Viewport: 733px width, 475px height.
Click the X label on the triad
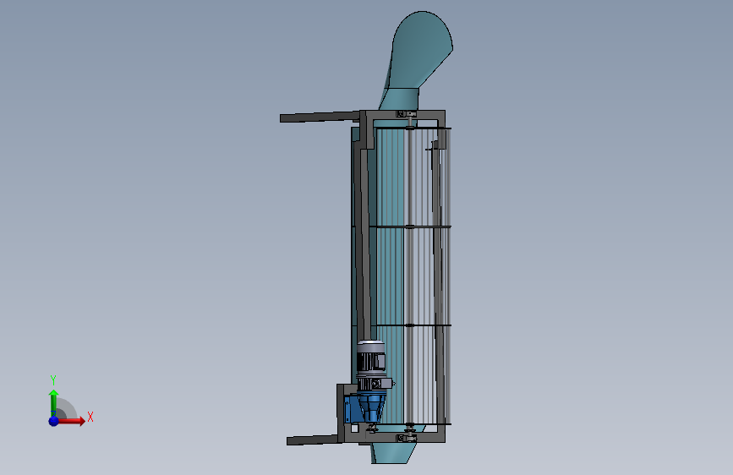pos(90,417)
